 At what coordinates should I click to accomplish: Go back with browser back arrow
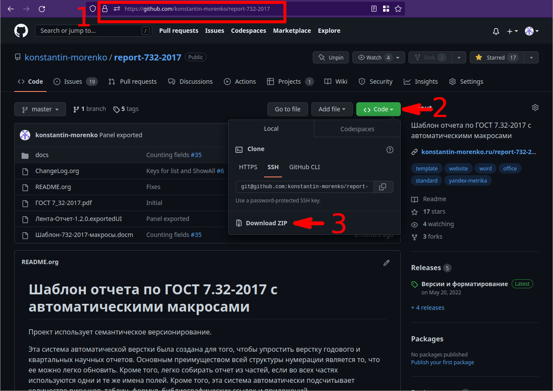click(x=11, y=9)
